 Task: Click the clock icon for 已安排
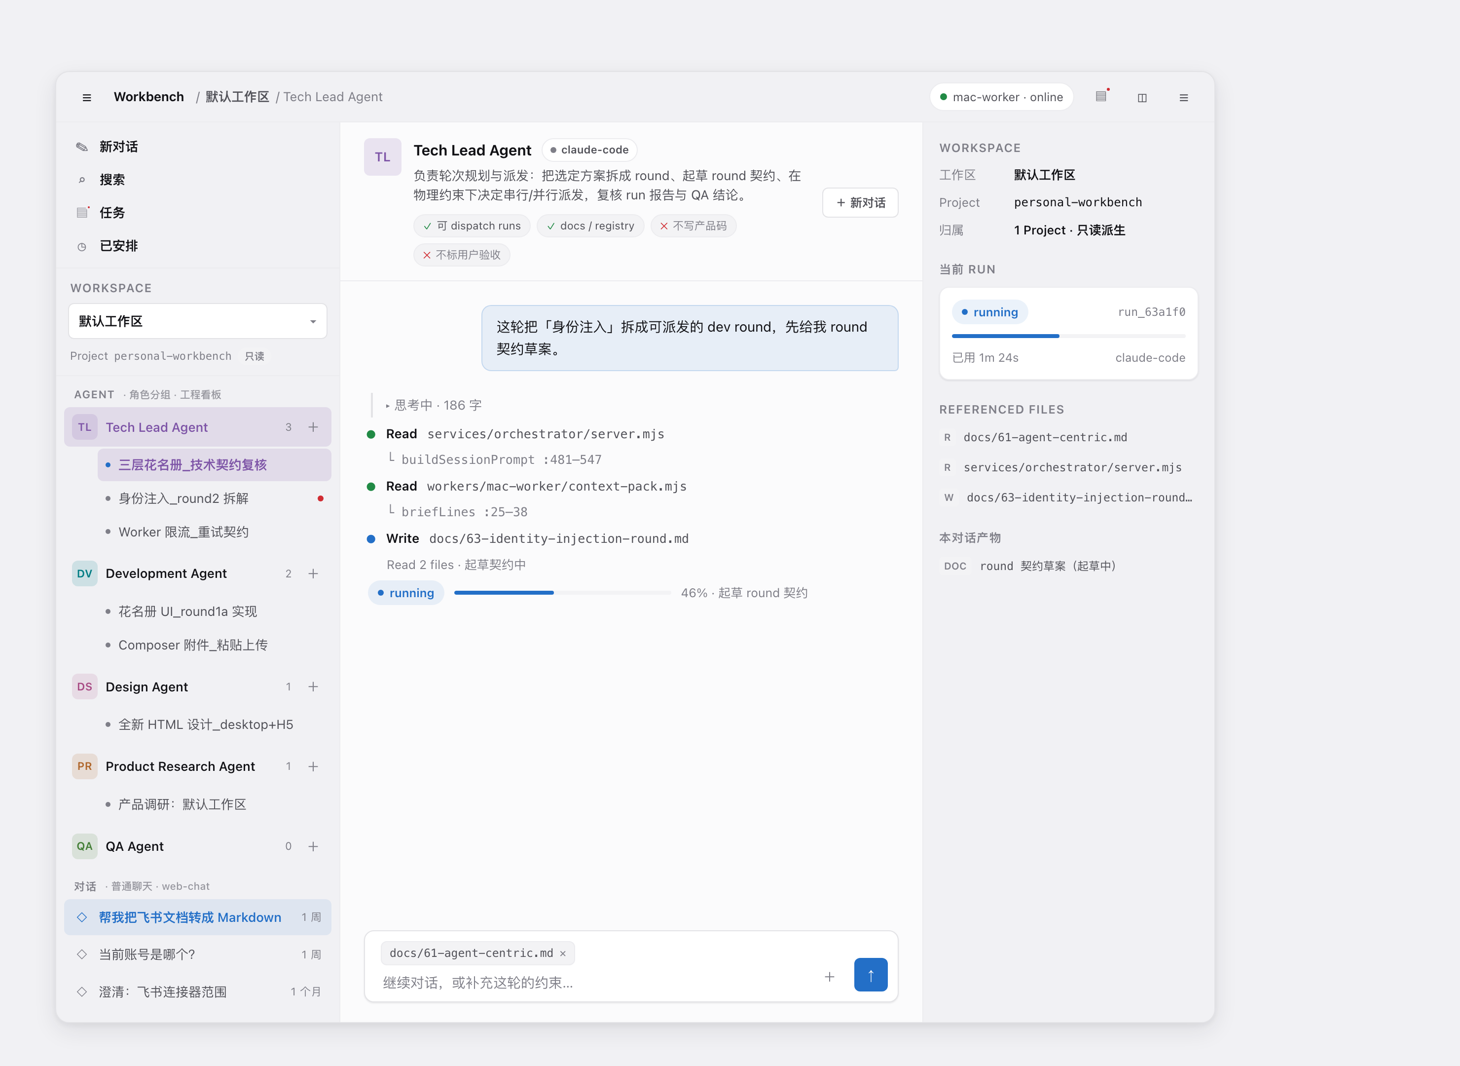pos(82,246)
